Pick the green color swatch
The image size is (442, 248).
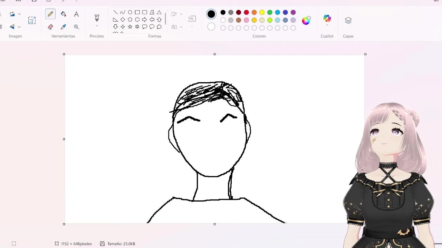(x=270, y=12)
